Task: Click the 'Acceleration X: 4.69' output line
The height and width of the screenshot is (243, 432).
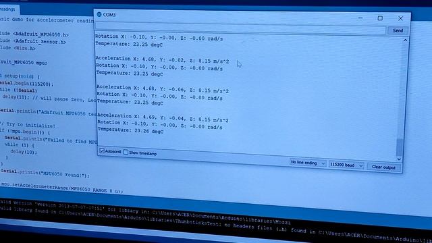Action: coord(163,117)
